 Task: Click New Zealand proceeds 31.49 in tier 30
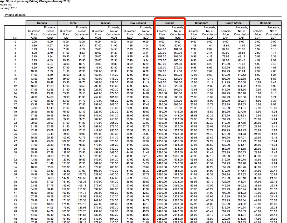coord(146,152)
